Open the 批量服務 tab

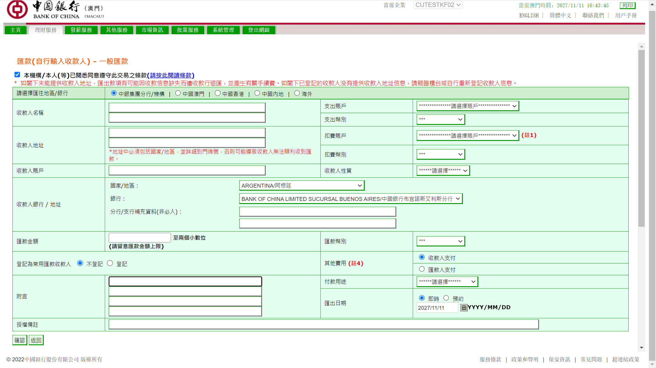pos(188,30)
